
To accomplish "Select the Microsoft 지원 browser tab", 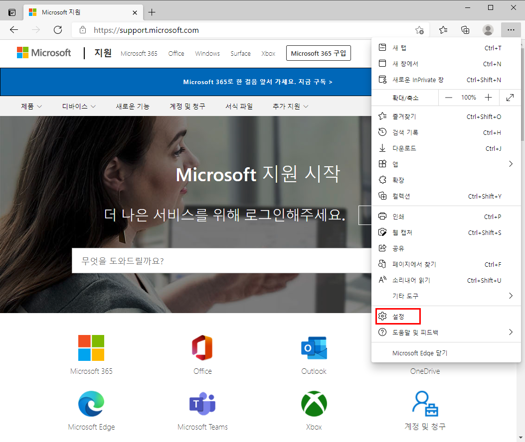I will point(83,12).
